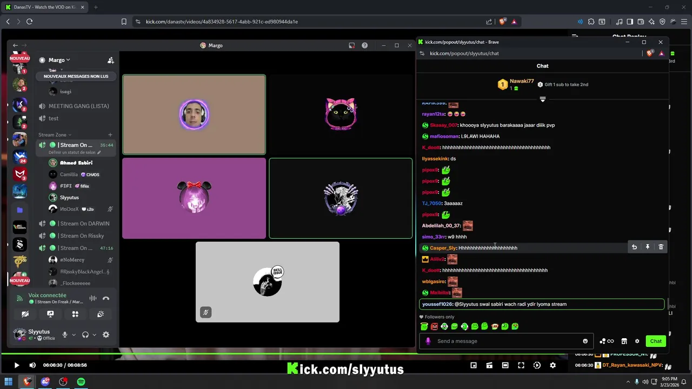Play the Kick VOD video
This screenshot has width=692, height=389.
point(16,365)
